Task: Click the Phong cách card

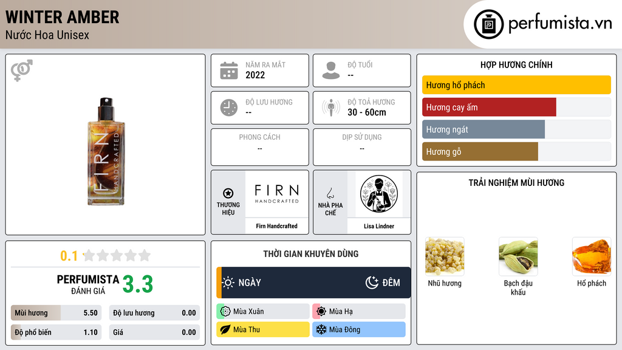Action: [260, 147]
